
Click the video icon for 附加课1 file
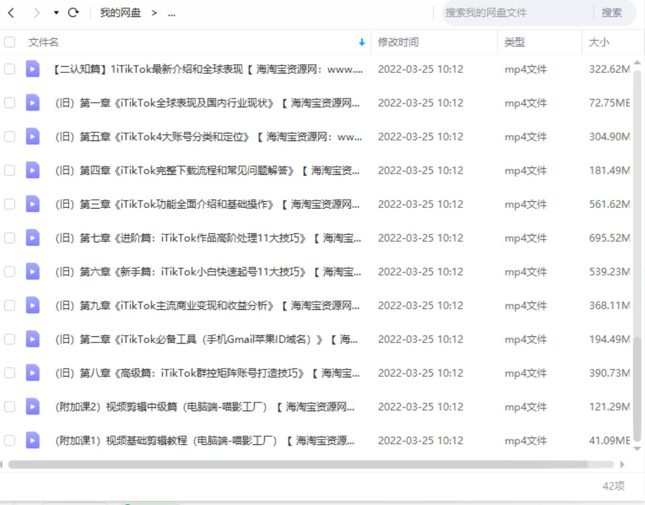coord(32,440)
